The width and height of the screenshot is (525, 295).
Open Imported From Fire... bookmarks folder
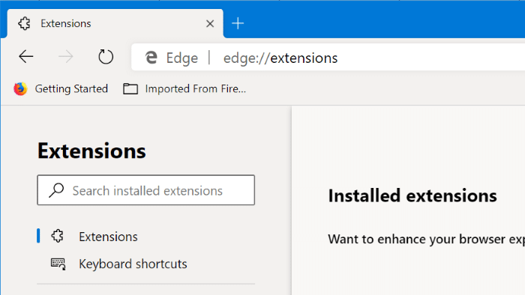point(184,89)
